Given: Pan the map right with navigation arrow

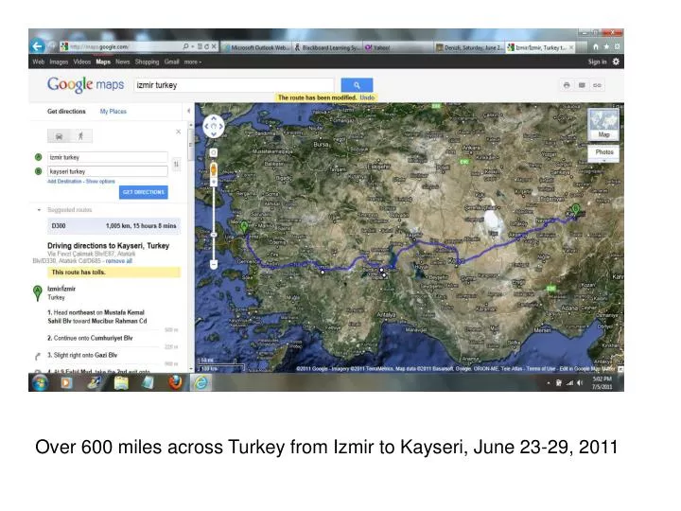Looking at the screenshot, I should (221, 127).
